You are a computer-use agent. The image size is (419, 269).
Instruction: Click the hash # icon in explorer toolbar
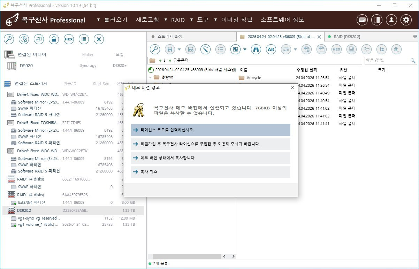pyautogui.click(x=396, y=49)
